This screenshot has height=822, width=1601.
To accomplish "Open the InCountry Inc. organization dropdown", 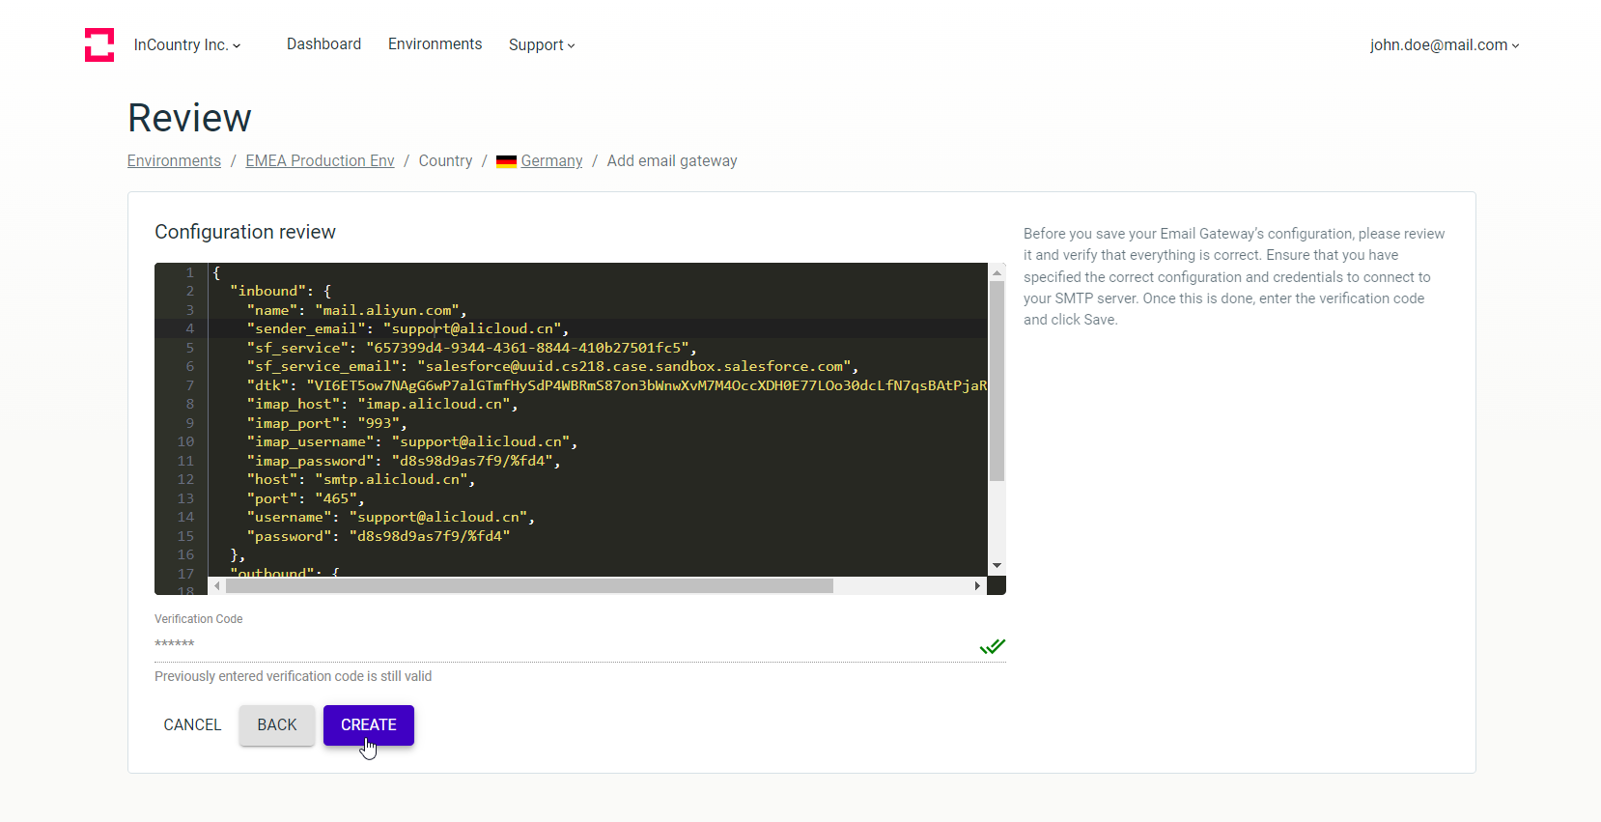I will [x=187, y=45].
